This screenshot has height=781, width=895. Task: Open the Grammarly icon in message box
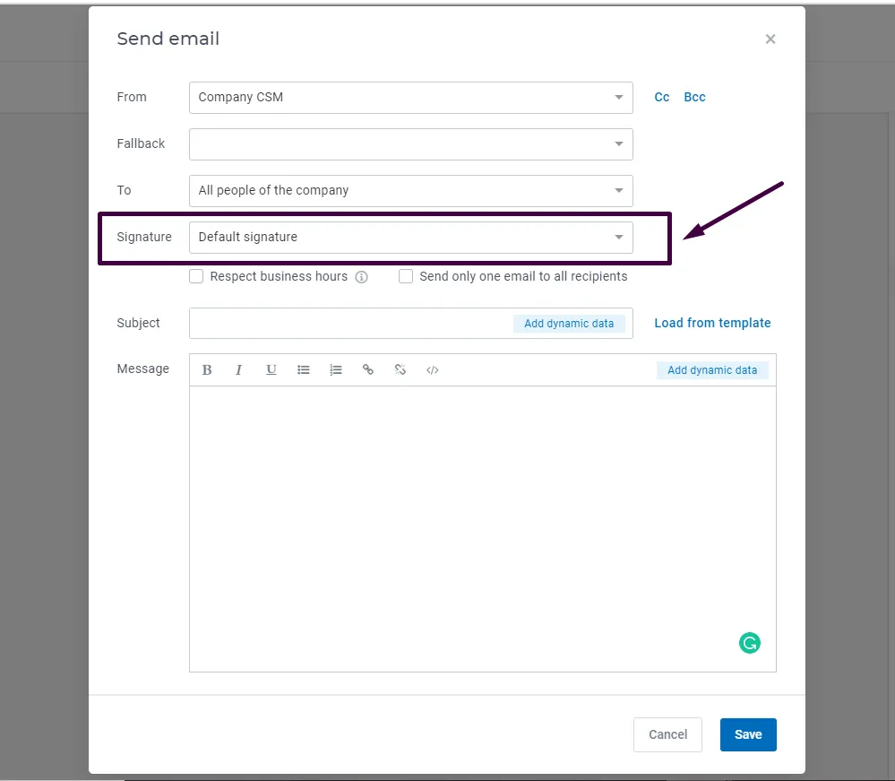(750, 643)
